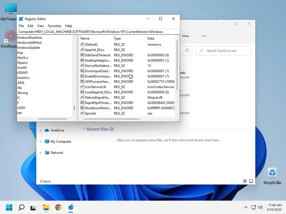Click the string icon of the (Default) value

point(82,44)
